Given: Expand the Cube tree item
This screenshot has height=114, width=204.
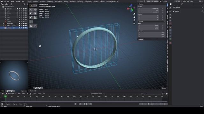Looking at the screenshot, I should [x=3, y=26].
